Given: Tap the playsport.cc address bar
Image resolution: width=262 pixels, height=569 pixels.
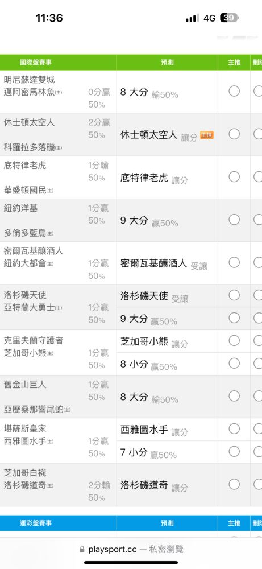Looking at the screenshot, I should (131, 550).
